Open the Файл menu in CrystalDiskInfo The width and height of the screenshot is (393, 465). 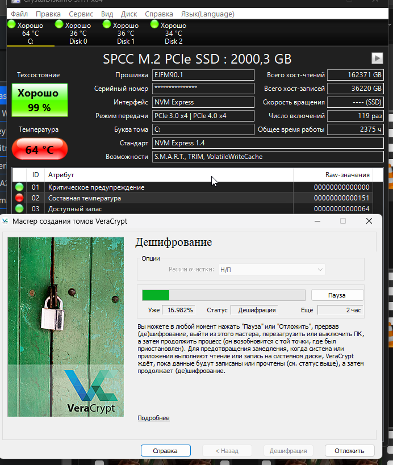tap(19, 14)
